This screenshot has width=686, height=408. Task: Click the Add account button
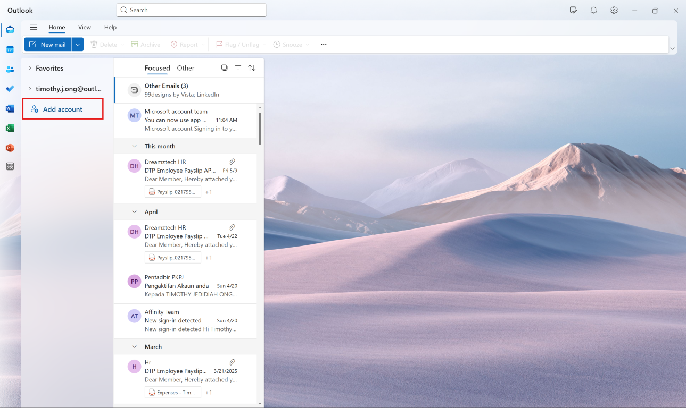[x=63, y=109]
